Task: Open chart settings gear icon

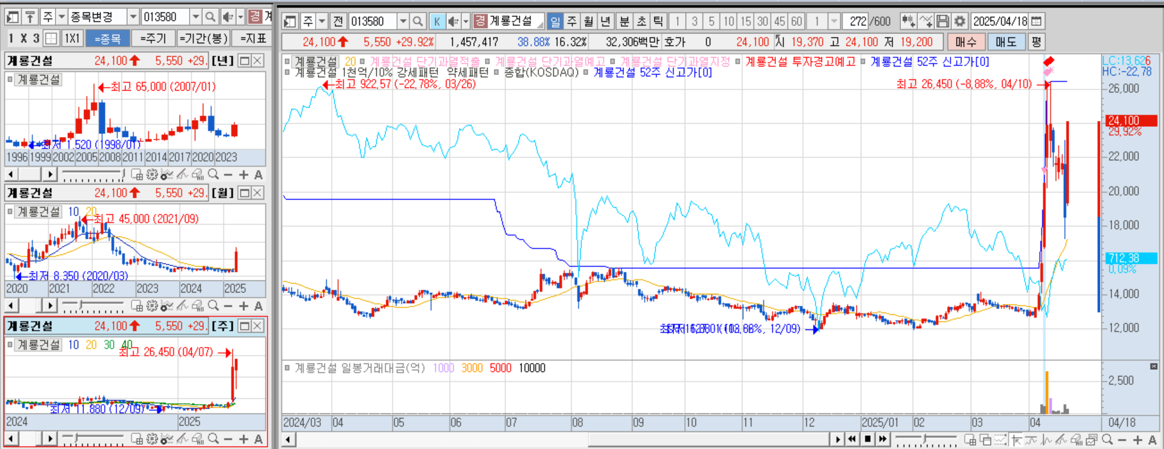Action: click(x=960, y=21)
